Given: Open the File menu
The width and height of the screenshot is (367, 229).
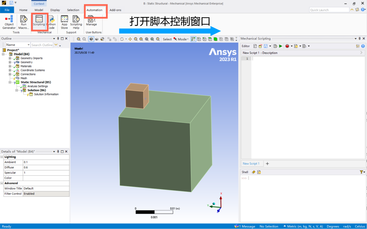Looking at the screenshot, I should click(7, 10).
